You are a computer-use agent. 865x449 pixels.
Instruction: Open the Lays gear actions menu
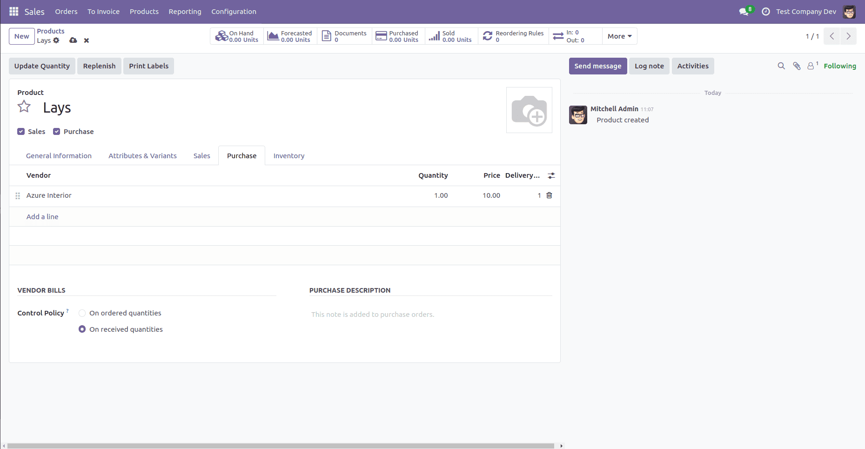[56, 40]
